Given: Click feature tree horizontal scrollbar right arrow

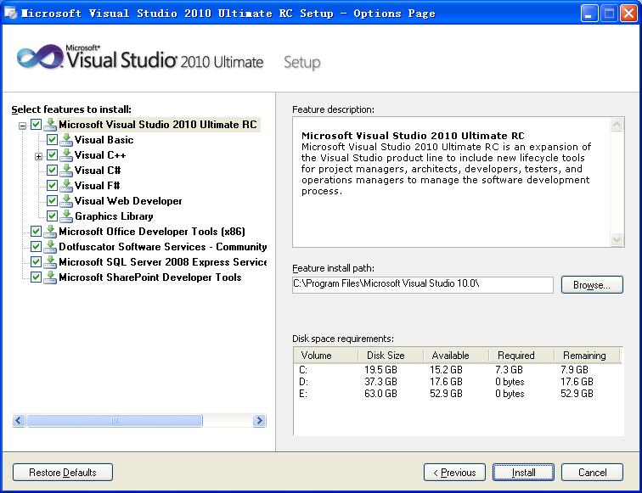Looking at the screenshot, I should (259, 420).
